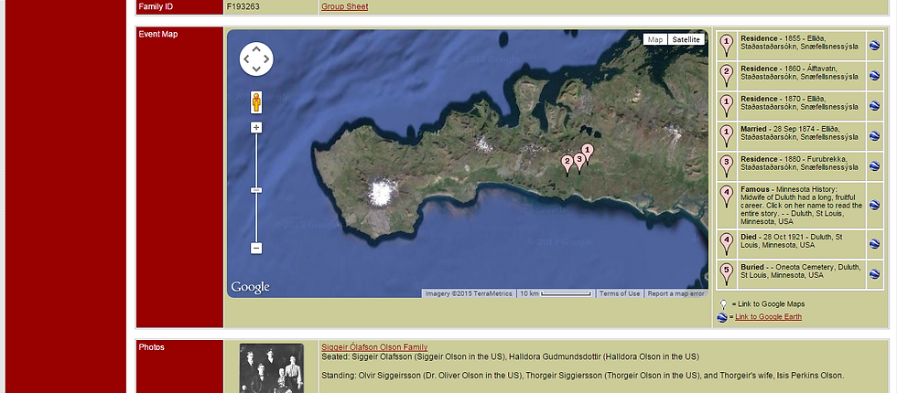Switch the map to Map view

(x=655, y=39)
